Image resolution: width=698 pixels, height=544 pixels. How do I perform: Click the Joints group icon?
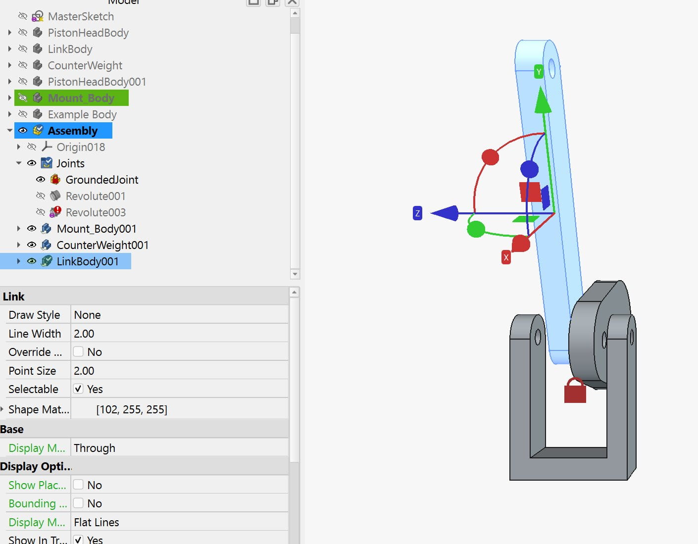(47, 163)
